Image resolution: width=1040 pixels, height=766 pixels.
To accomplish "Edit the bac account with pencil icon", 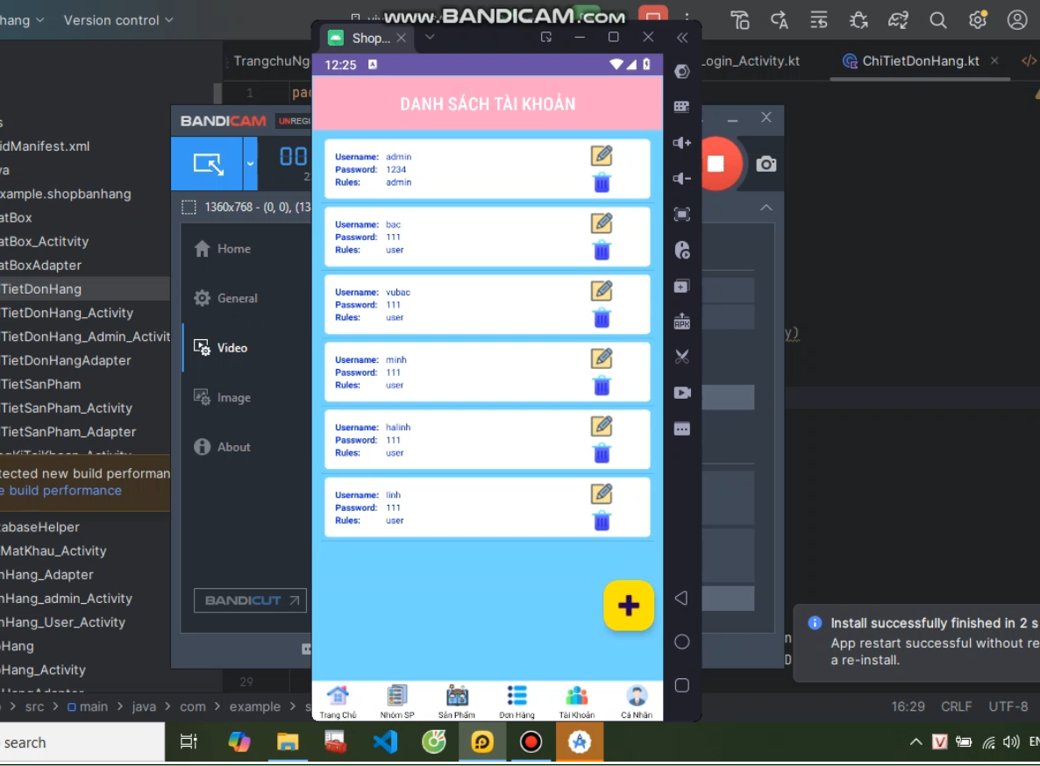I will click(602, 223).
